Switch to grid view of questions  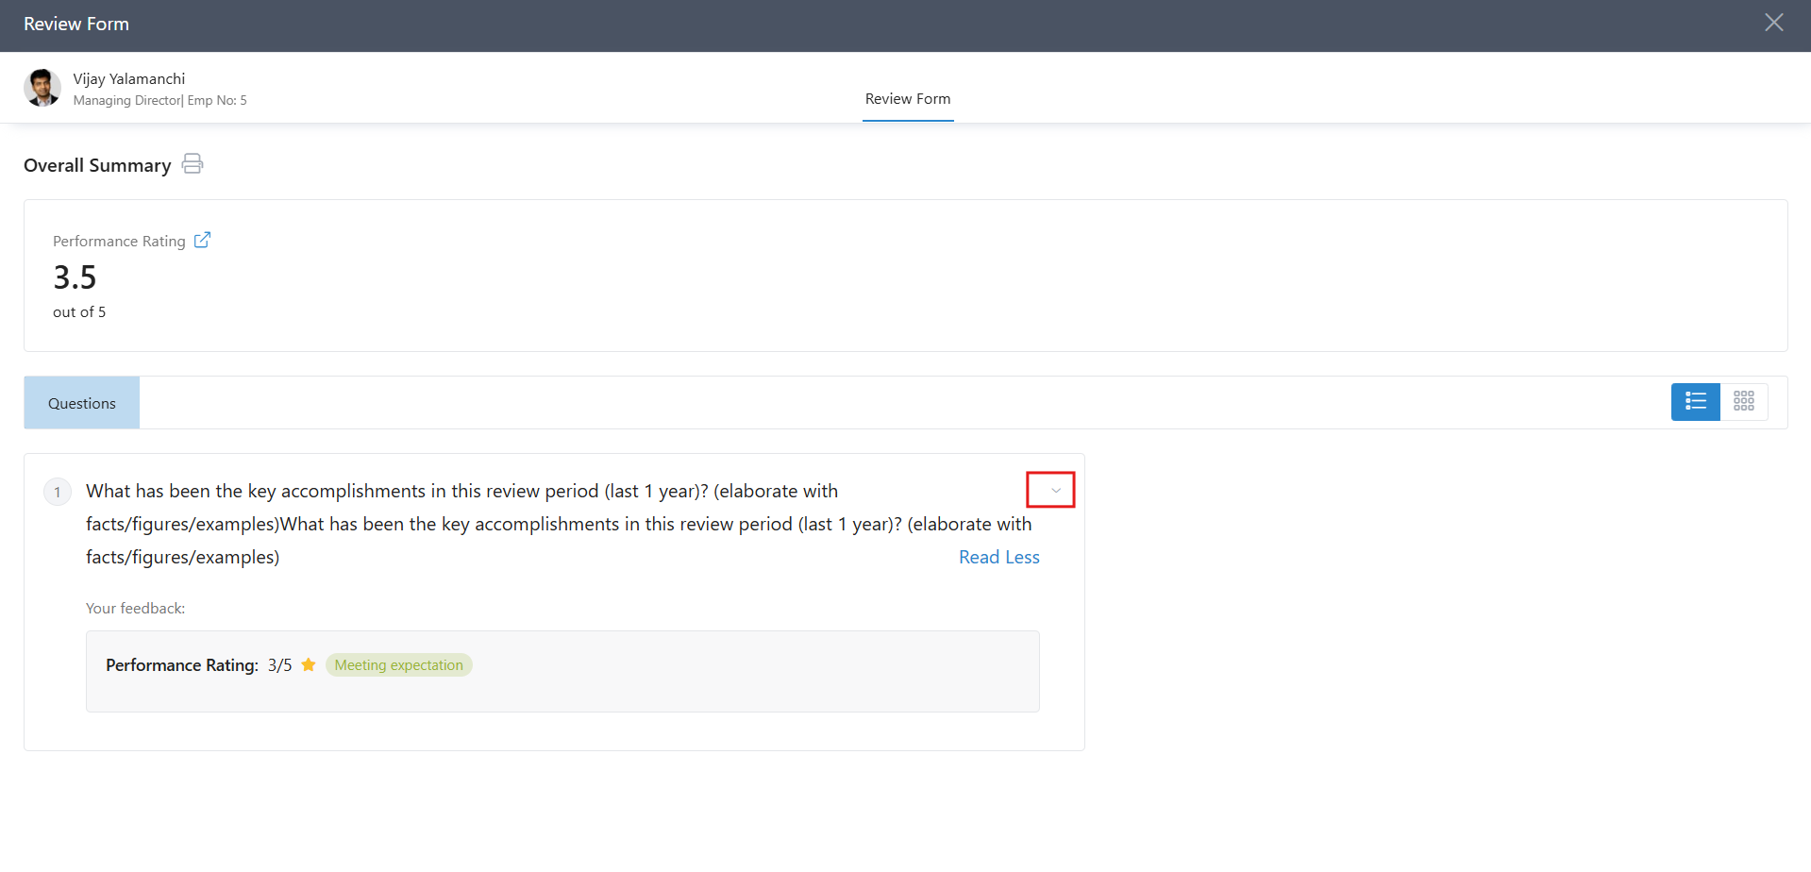1743,401
